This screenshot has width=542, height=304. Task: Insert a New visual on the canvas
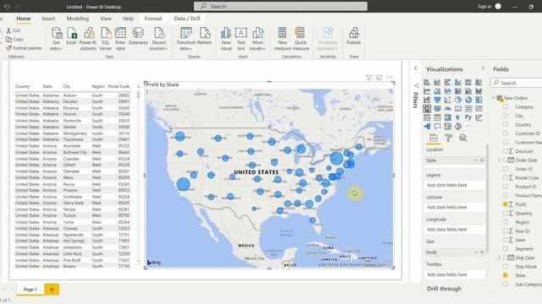pyautogui.click(x=226, y=39)
